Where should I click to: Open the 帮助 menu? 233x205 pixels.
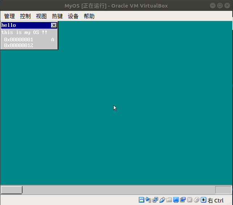[x=89, y=16]
